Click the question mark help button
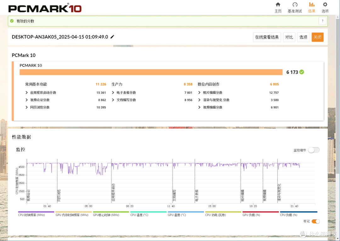 coord(322,21)
